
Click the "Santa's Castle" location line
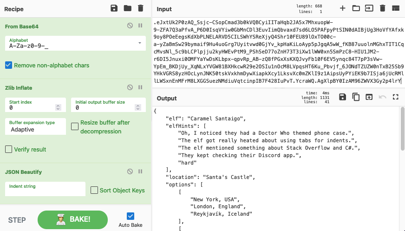click(210, 177)
